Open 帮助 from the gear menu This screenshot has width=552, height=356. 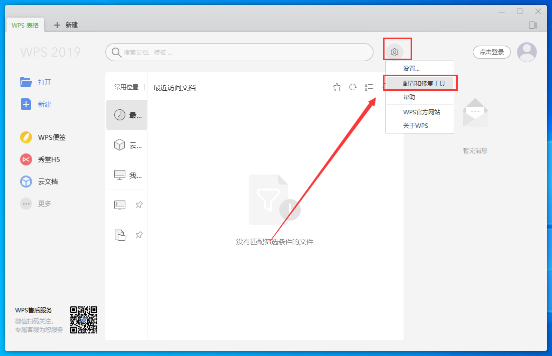(x=420, y=97)
